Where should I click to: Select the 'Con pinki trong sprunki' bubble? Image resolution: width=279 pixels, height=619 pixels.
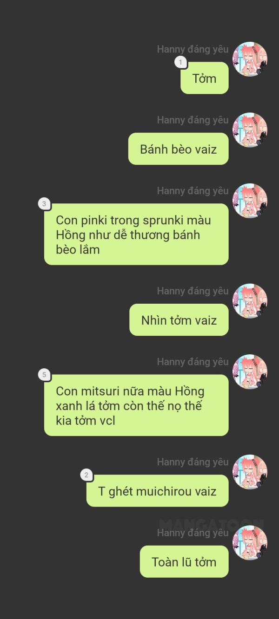(x=136, y=234)
